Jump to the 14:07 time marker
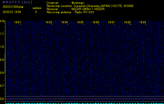The width and height of the screenshot is (164, 104). [111, 23]
